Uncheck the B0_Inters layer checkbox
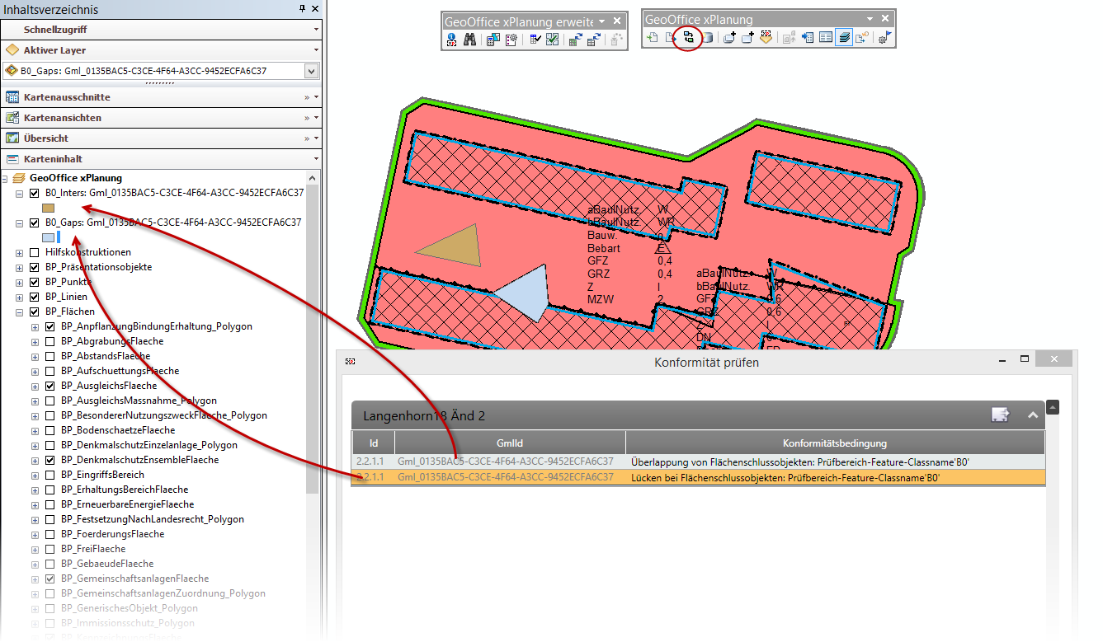 point(34,194)
